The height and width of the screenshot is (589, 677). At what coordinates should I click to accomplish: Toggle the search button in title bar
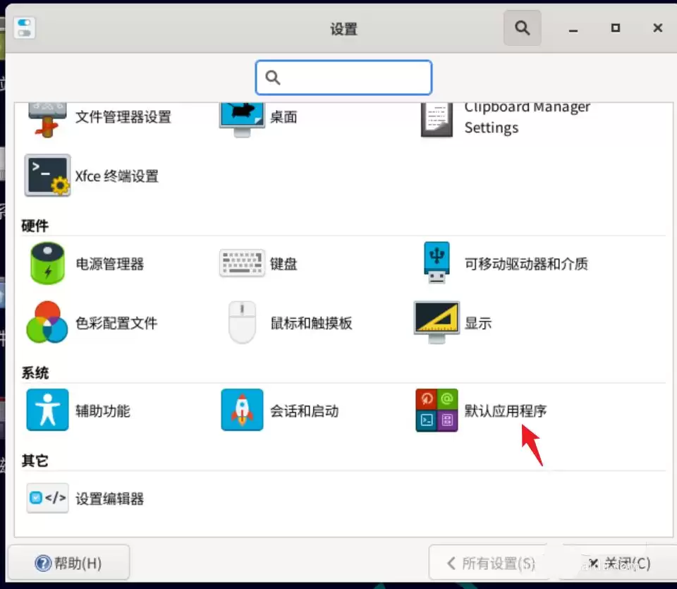coord(522,28)
